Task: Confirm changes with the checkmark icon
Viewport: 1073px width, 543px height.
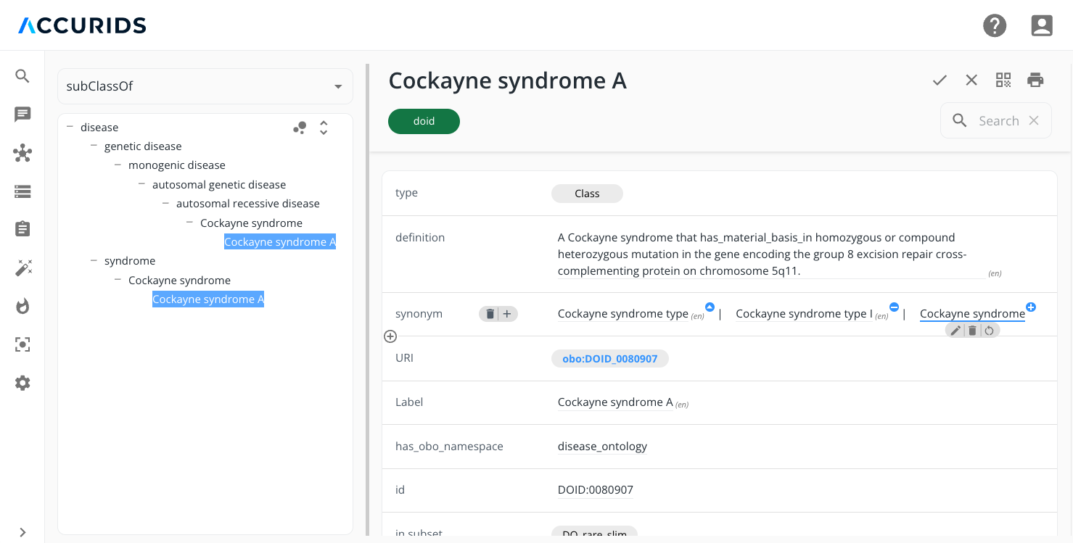Action: 940,80
